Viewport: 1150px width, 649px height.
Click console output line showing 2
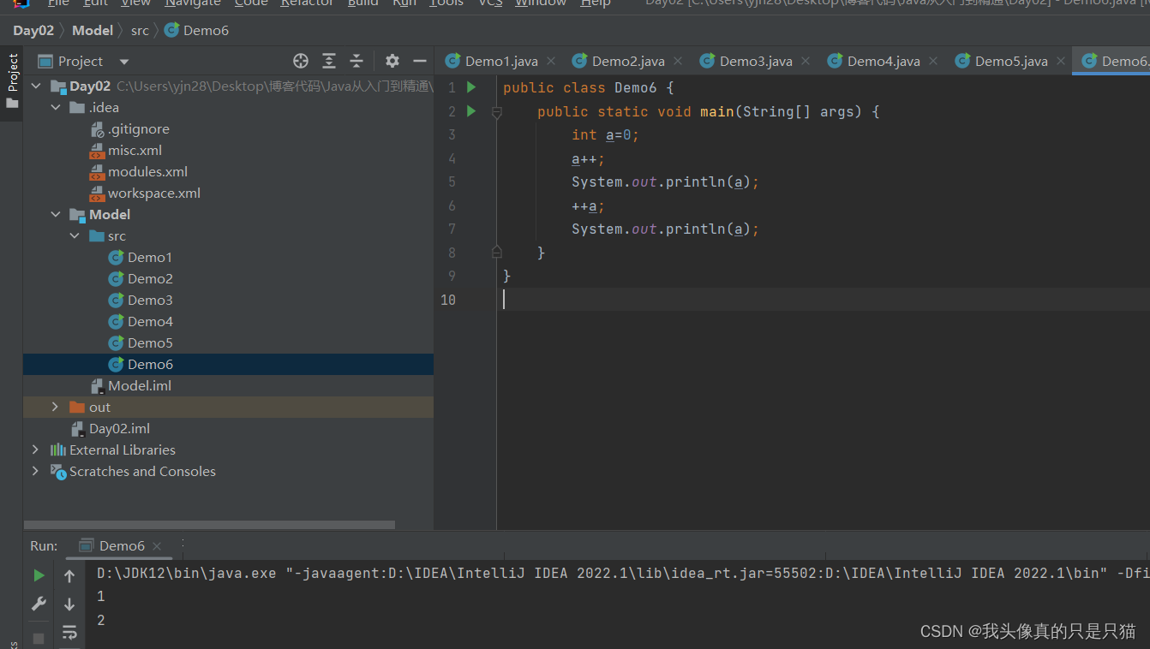[101, 620]
